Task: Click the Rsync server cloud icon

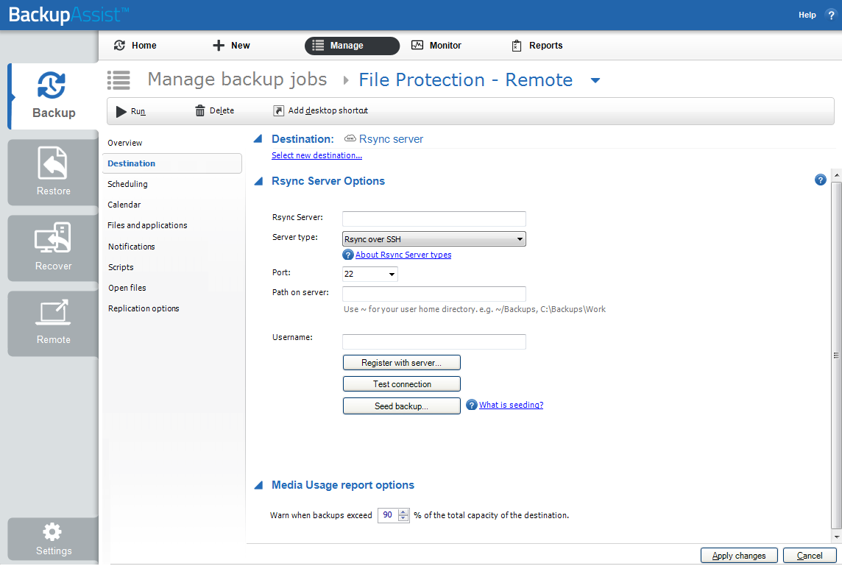Action: click(350, 138)
